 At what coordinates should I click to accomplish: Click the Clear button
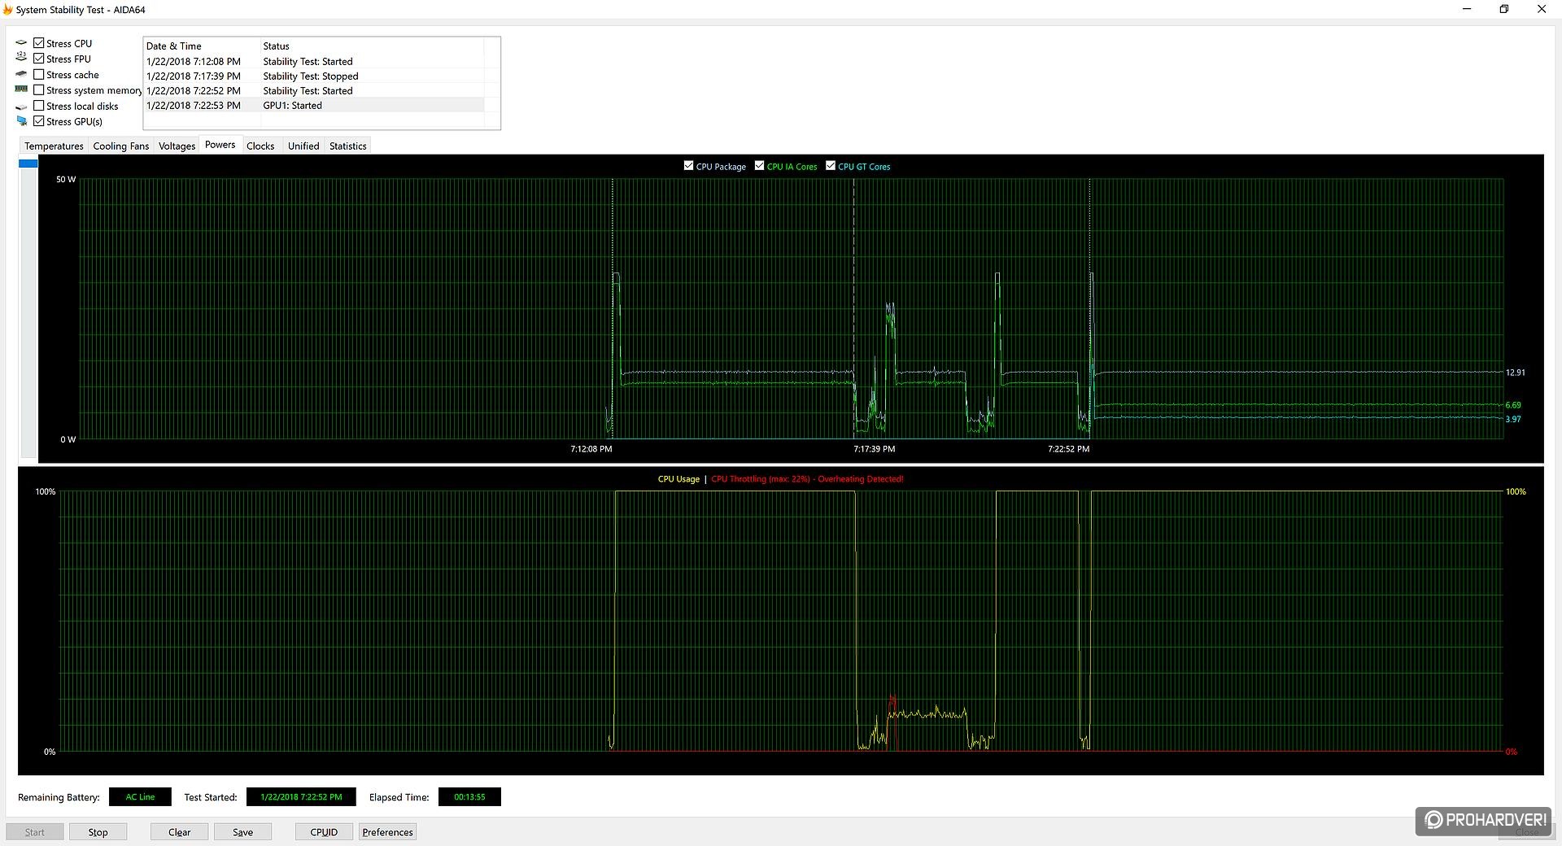pyautogui.click(x=179, y=832)
